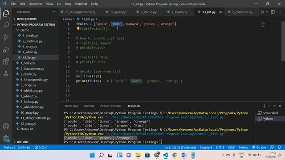The height and width of the screenshot is (160, 285).
Task: Open the Extensions view
Action: point(6,61)
